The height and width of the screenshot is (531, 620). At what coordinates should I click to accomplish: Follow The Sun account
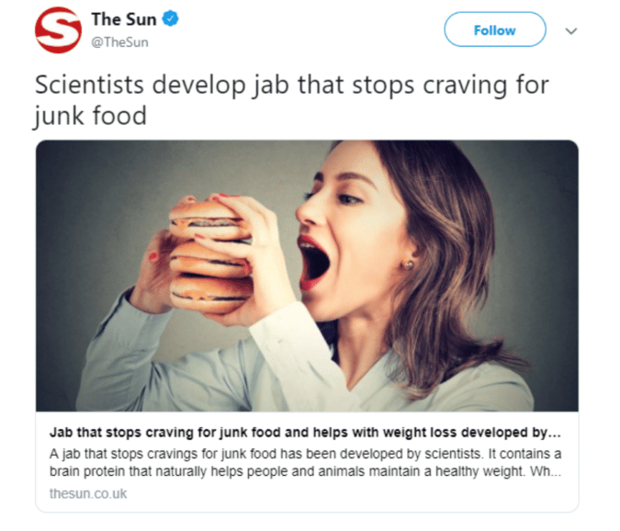[495, 29]
